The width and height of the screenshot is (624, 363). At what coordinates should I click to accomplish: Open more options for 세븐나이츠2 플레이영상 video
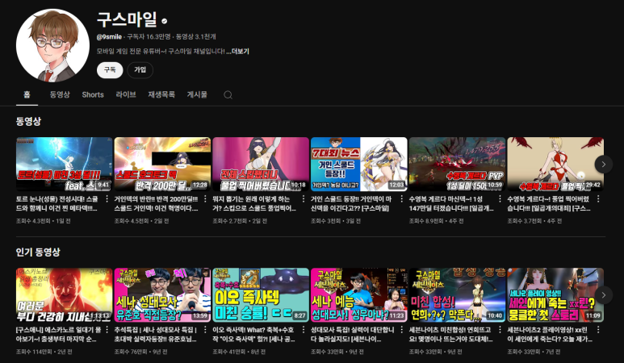[x=598, y=330]
